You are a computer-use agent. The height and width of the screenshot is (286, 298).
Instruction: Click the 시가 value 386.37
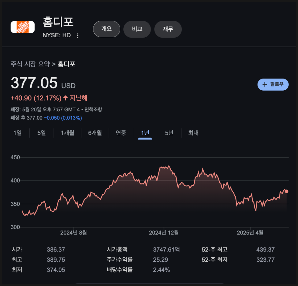(56, 250)
